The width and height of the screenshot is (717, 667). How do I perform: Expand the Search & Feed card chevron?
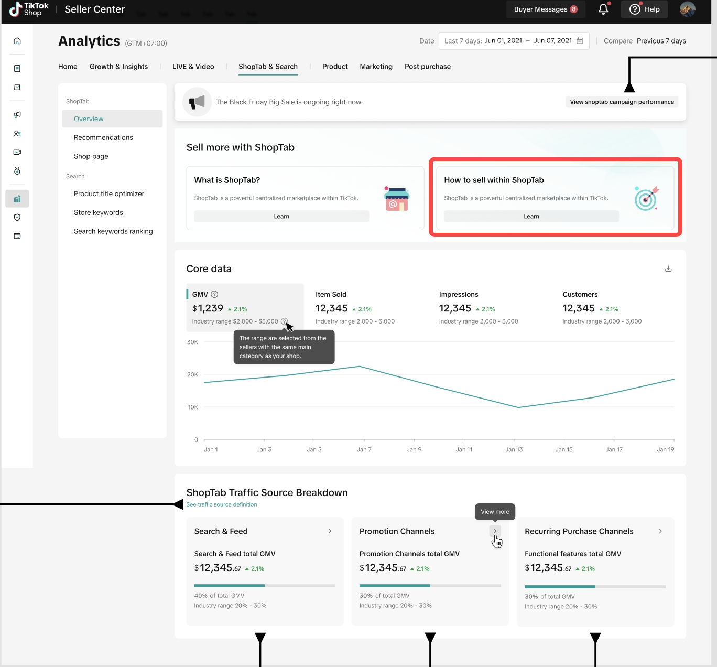pyautogui.click(x=330, y=531)
